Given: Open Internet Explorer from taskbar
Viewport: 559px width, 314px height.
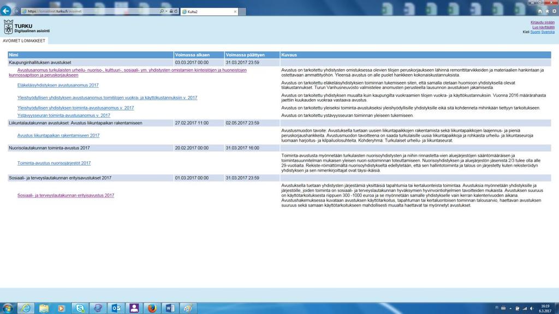Looking at the screenshot, I should point(26,308).
